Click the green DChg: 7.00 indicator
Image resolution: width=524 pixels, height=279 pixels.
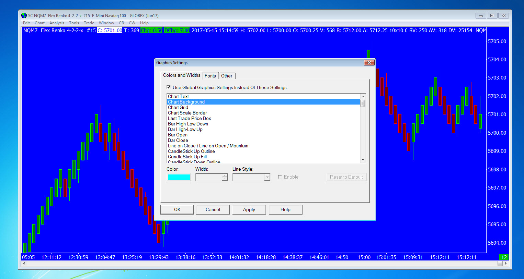pyautogui.click(x=177, y=30)
